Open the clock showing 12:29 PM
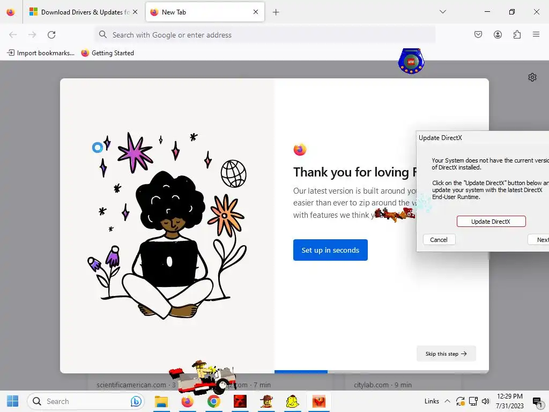 point(509,401)
